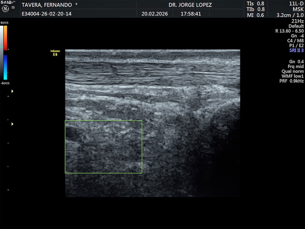This screenshot has width=305, height=229.
Task: Click the MSK application preset label
Action: click(x=298, y=9)
